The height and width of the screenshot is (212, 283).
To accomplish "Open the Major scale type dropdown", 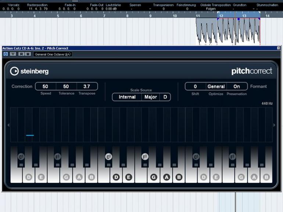I will point(151,97).
